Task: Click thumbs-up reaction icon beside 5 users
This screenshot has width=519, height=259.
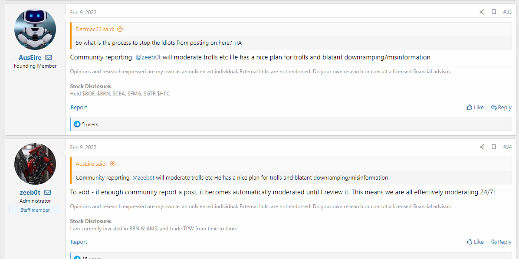Action: coord(77,125)
